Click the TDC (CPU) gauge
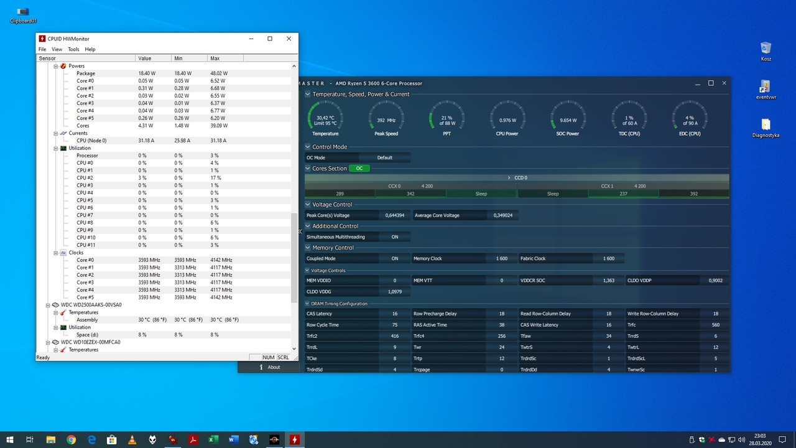This screenshot has width=796, height=448. [629, 118]
